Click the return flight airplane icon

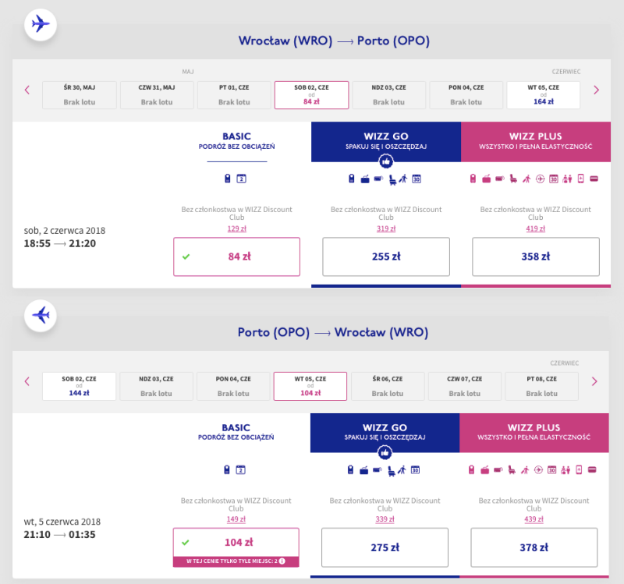click(41, 316)
